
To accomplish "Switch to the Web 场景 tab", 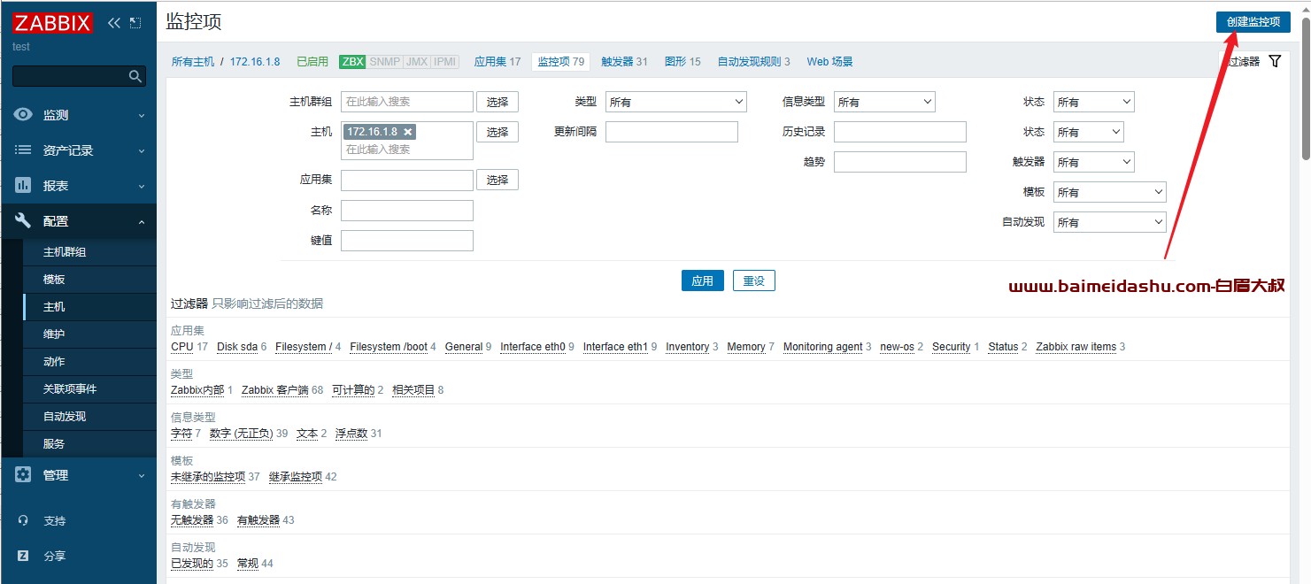I will [830, 62].
